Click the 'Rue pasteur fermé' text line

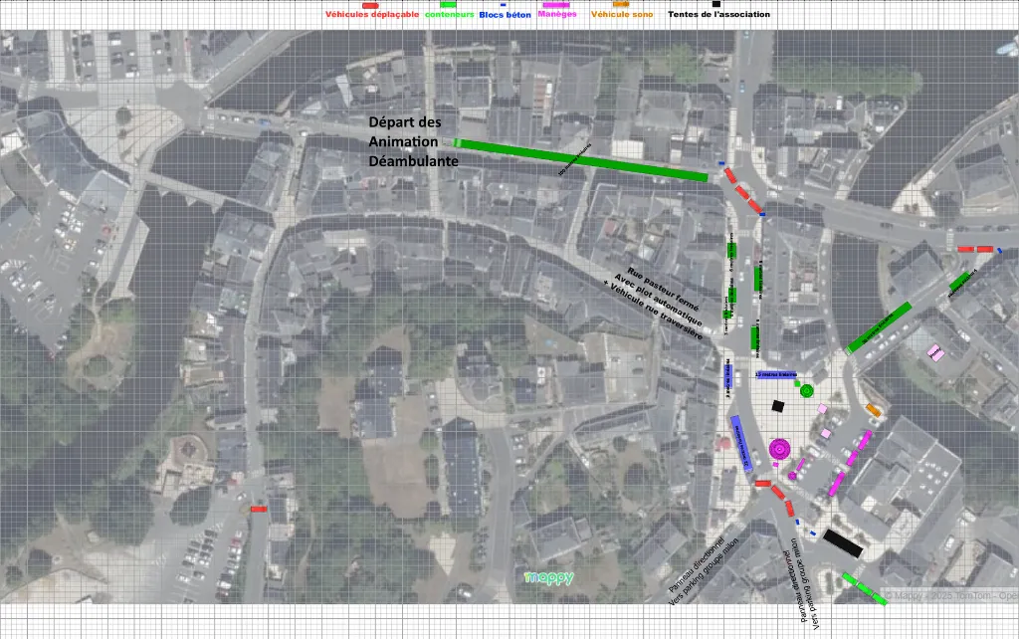point(663,289)
